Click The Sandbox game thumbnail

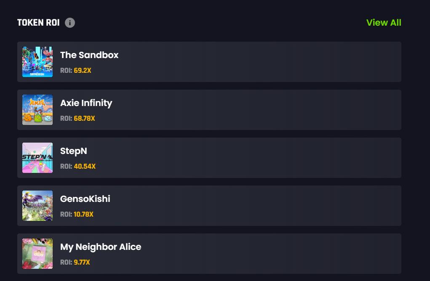click(37, 62)
